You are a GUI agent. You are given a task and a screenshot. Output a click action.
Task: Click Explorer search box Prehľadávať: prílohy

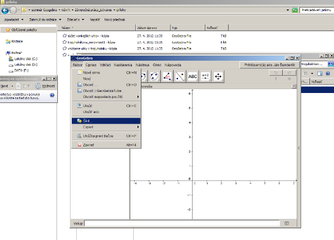317,10
